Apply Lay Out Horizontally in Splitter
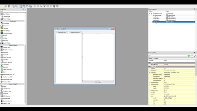 pos(41,6)
